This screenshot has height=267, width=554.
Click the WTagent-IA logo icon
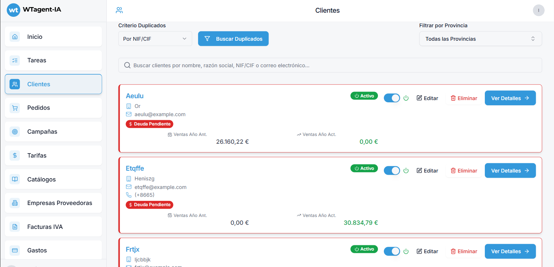[13, 10]
